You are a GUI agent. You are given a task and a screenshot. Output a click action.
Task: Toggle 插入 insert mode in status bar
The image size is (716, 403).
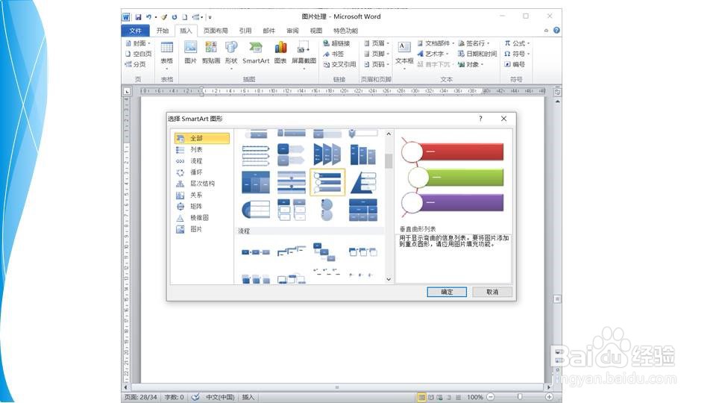pyautogui.click(x=248, y=397)
